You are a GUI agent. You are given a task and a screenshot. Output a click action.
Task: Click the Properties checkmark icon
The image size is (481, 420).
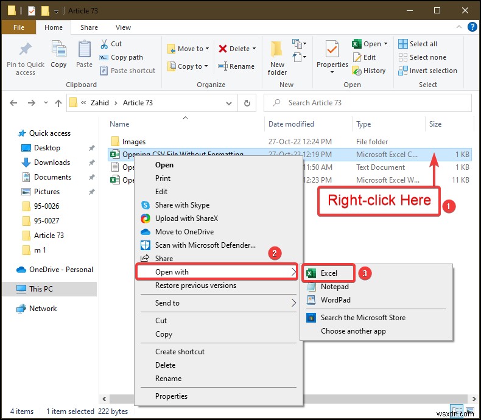(332, 49)
